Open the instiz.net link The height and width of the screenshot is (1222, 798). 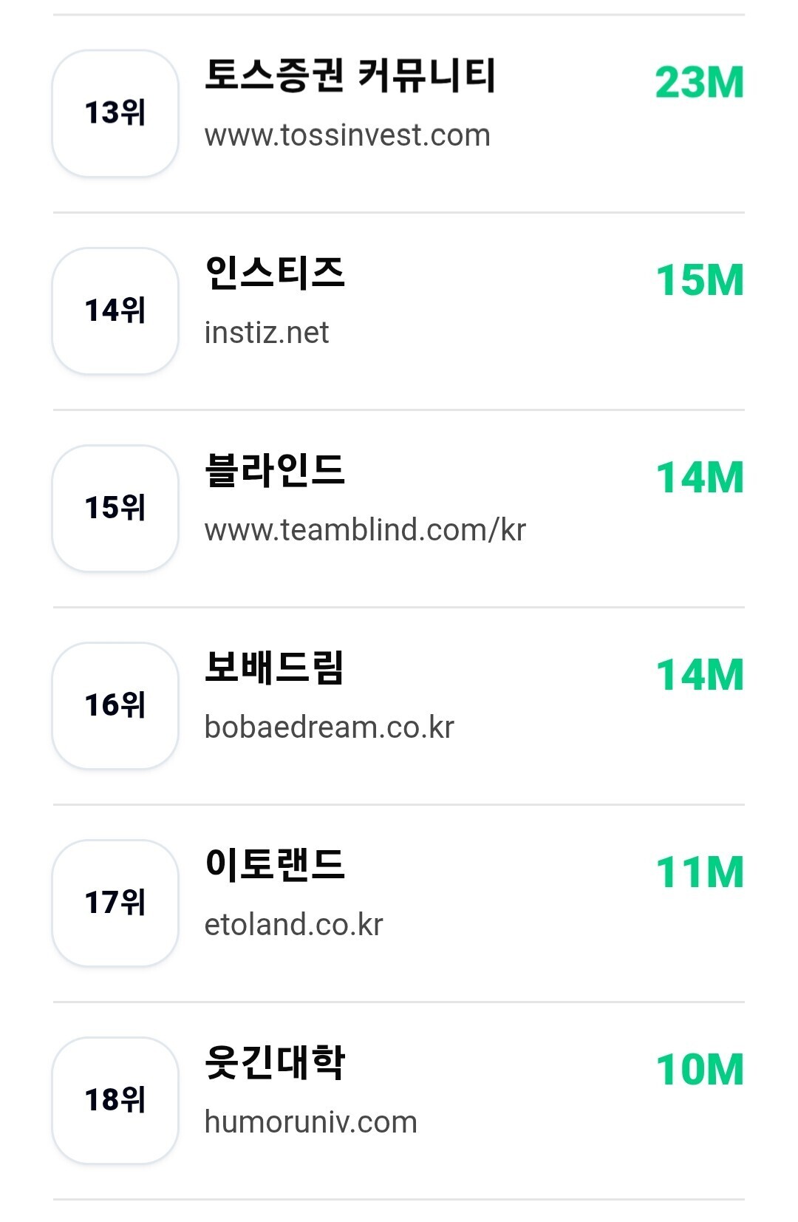coord(267,333)
